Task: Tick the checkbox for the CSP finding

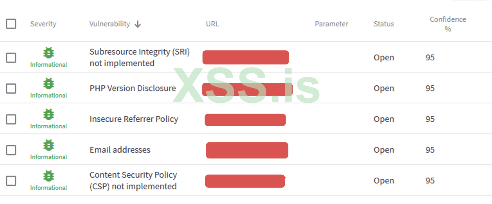Action: [11, 181]
